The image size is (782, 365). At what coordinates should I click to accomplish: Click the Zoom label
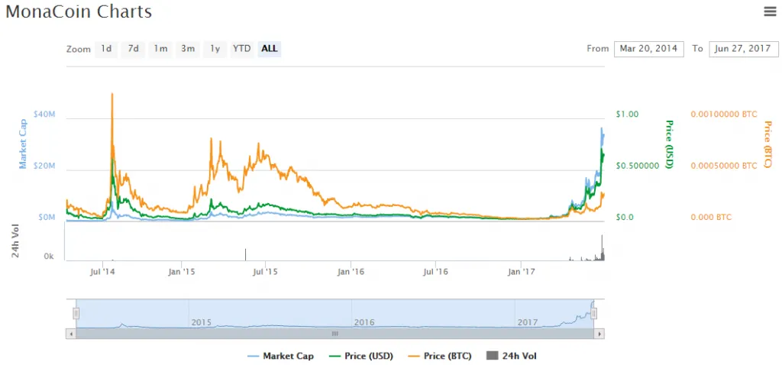pos(79,50)
